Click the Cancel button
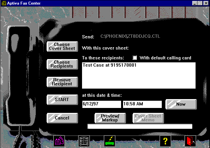The width and height of the screenshot is (210, 148). pos(62,118)
